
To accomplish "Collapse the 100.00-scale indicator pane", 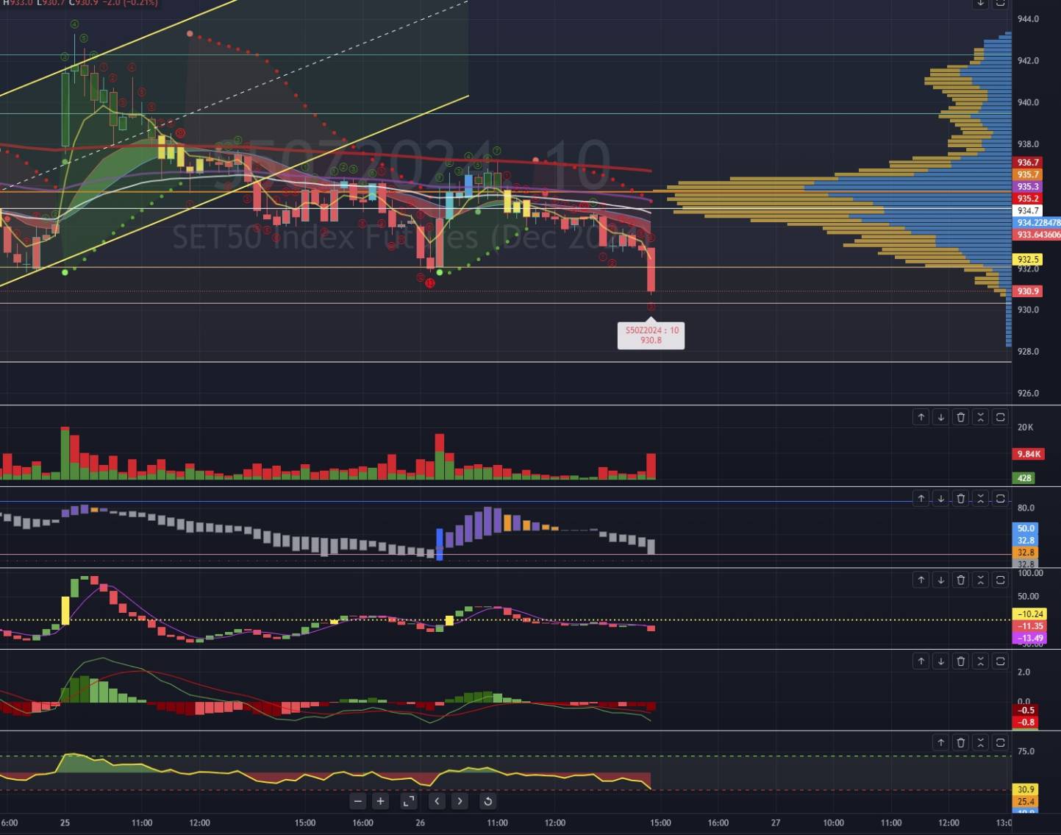I will 981,580.
